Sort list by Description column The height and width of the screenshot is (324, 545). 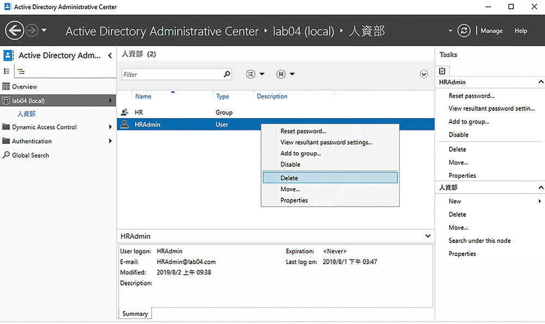pos(272,96)
